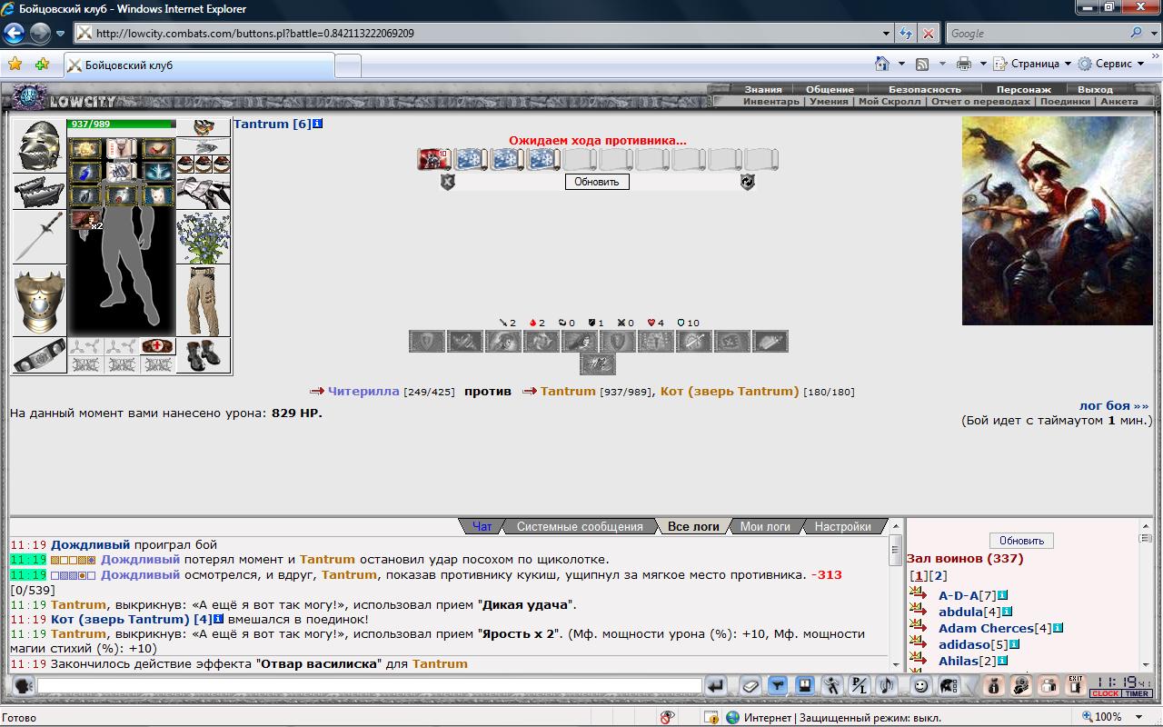Click the x2 rage effect icon
Viewport: 1163px width, 727px height.
[85, 219]
